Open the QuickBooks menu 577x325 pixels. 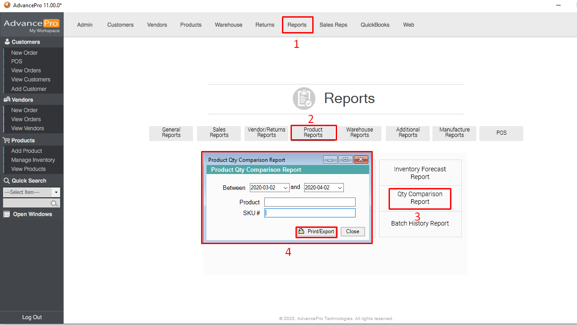(x=375, y=25)
